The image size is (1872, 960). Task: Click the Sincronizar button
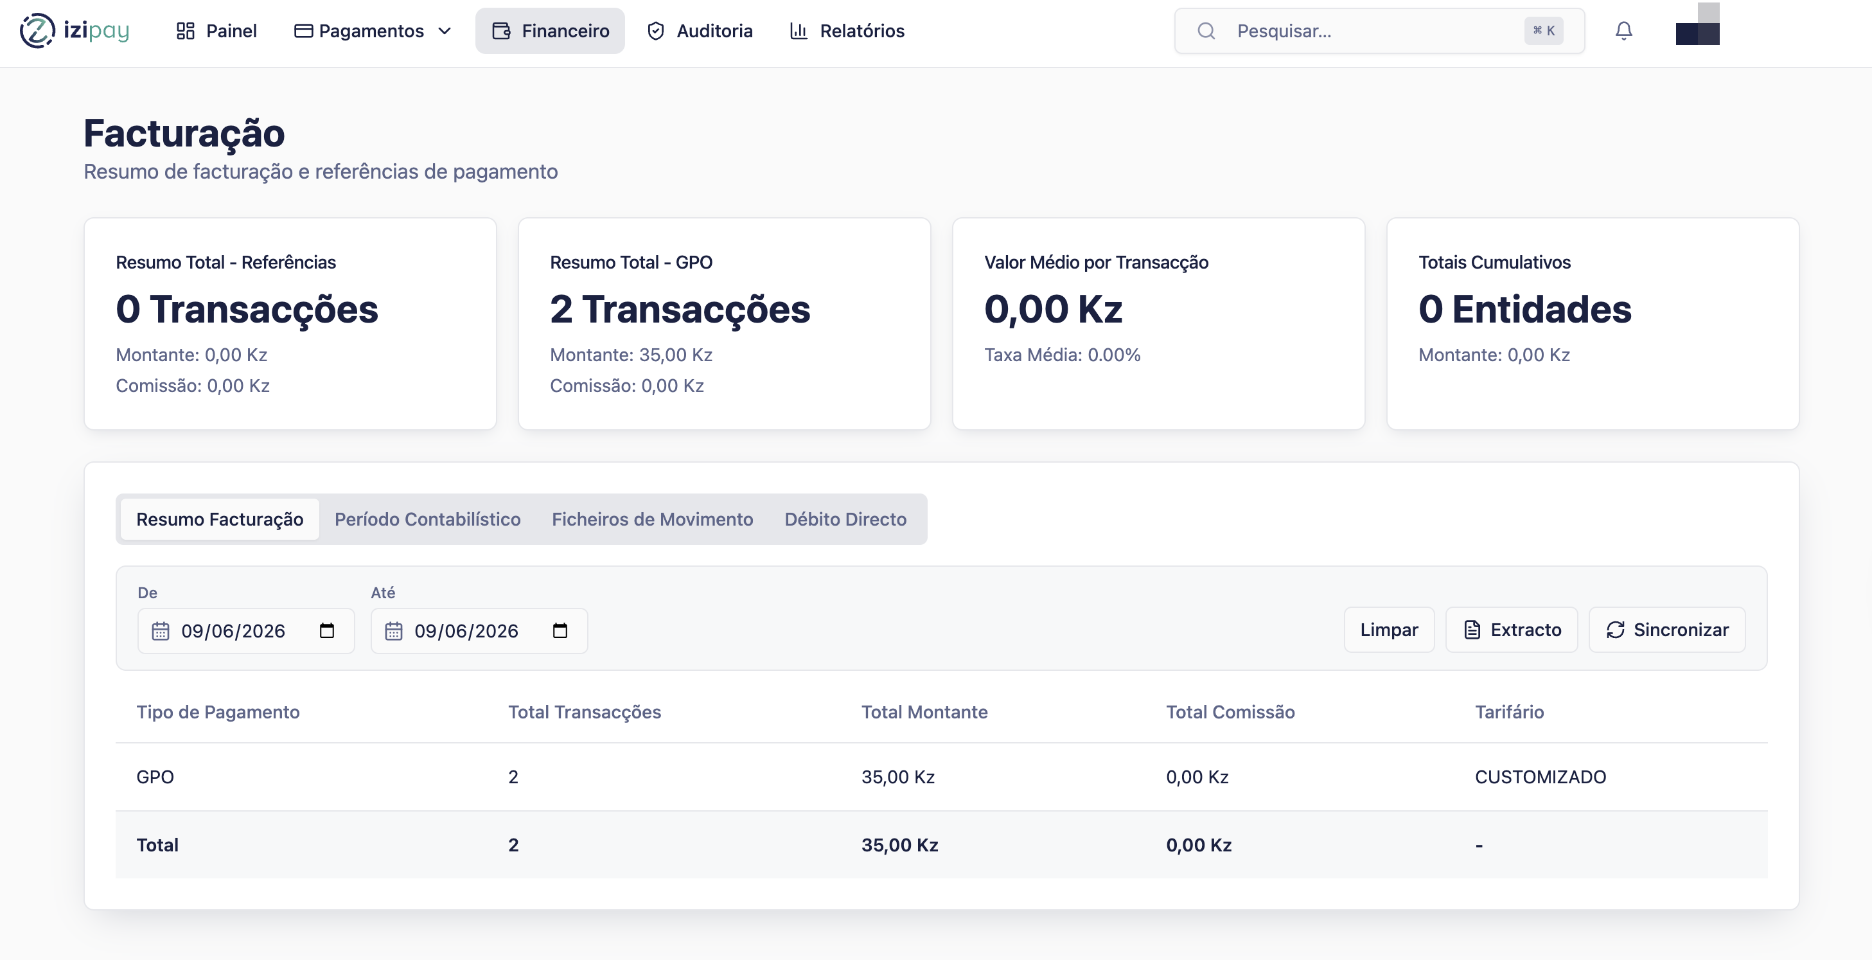point(1667,630)
